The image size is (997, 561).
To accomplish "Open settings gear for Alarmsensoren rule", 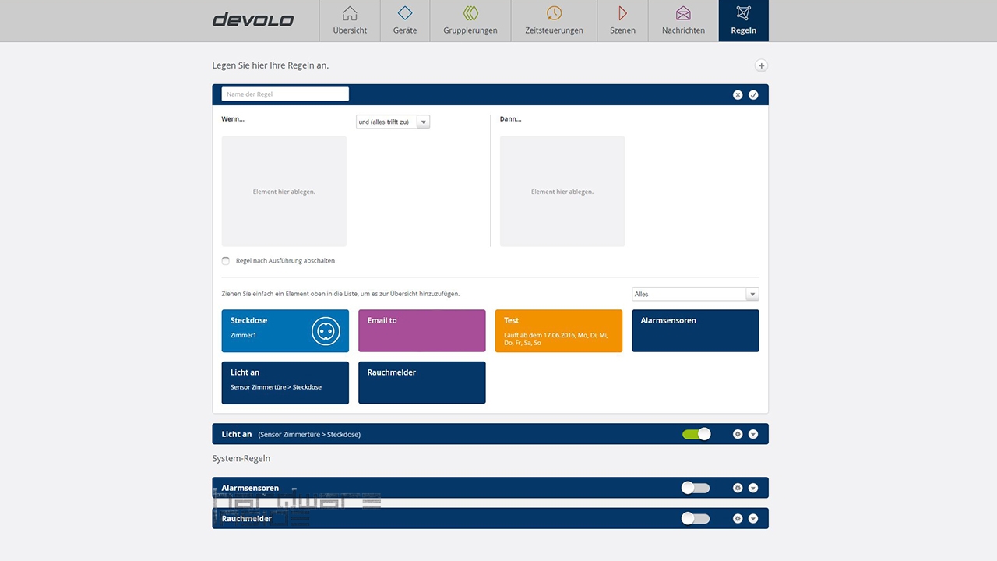I will 738,488.
